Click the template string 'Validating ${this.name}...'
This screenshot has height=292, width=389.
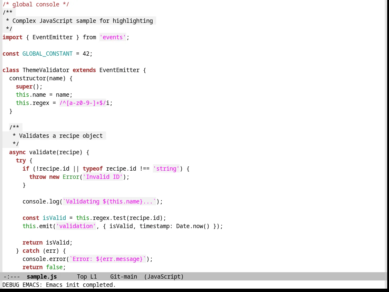(x=109, y=201)
